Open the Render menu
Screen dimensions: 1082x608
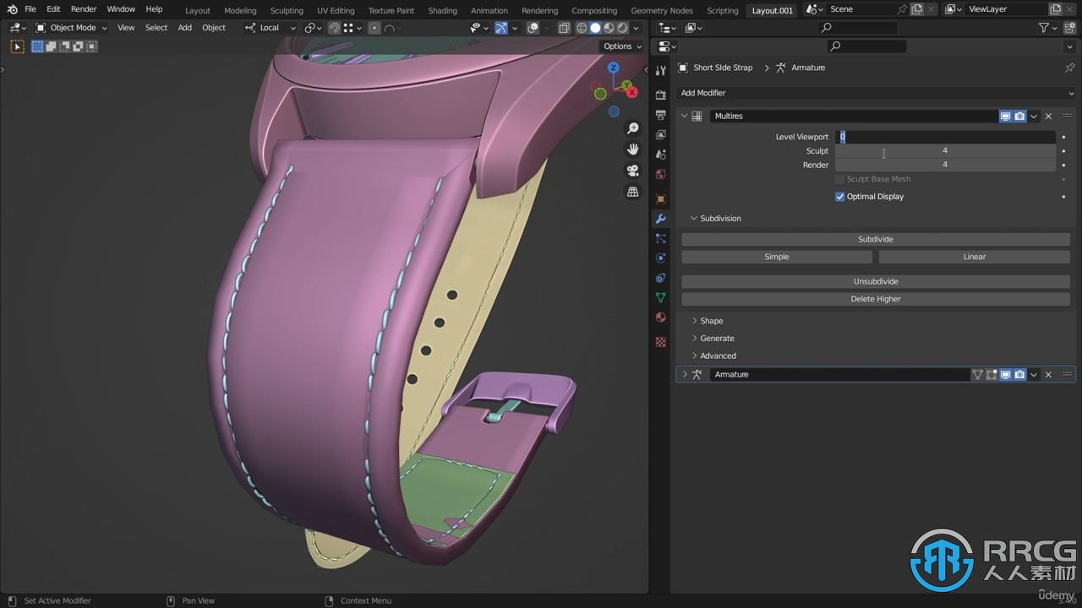click(x=84, y=9)
